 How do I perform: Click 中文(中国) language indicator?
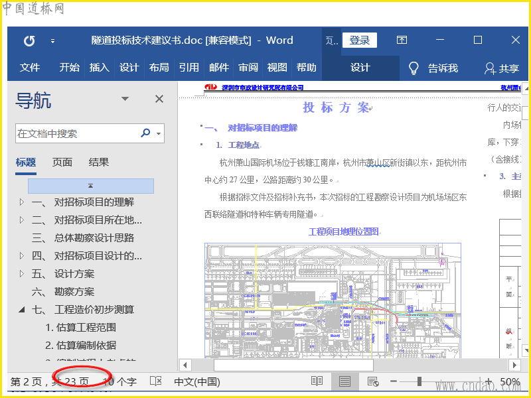(197, 382)
